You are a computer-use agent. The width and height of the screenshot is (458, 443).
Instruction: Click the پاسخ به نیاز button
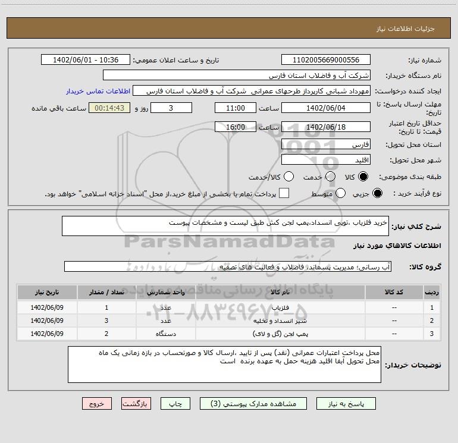pyautogui.click(x=346, y=404)
